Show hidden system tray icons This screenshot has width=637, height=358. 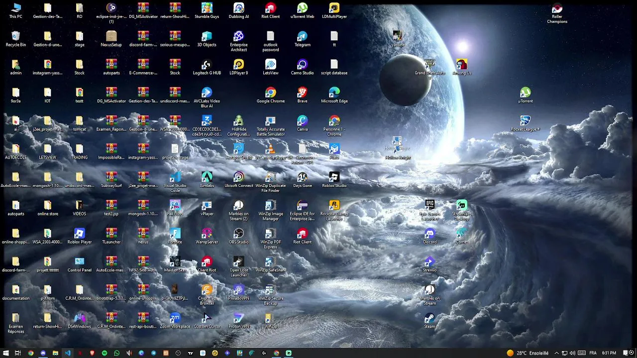pyautogui.click(x=556, y=353)
